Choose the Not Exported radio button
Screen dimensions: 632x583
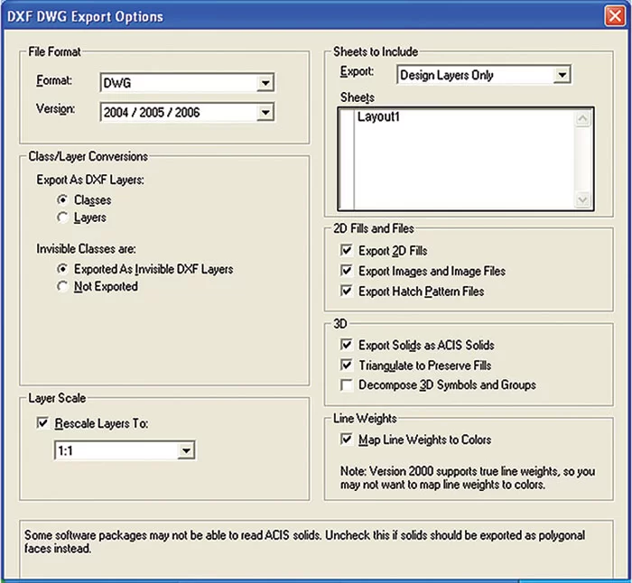click(x=62, y=287)
